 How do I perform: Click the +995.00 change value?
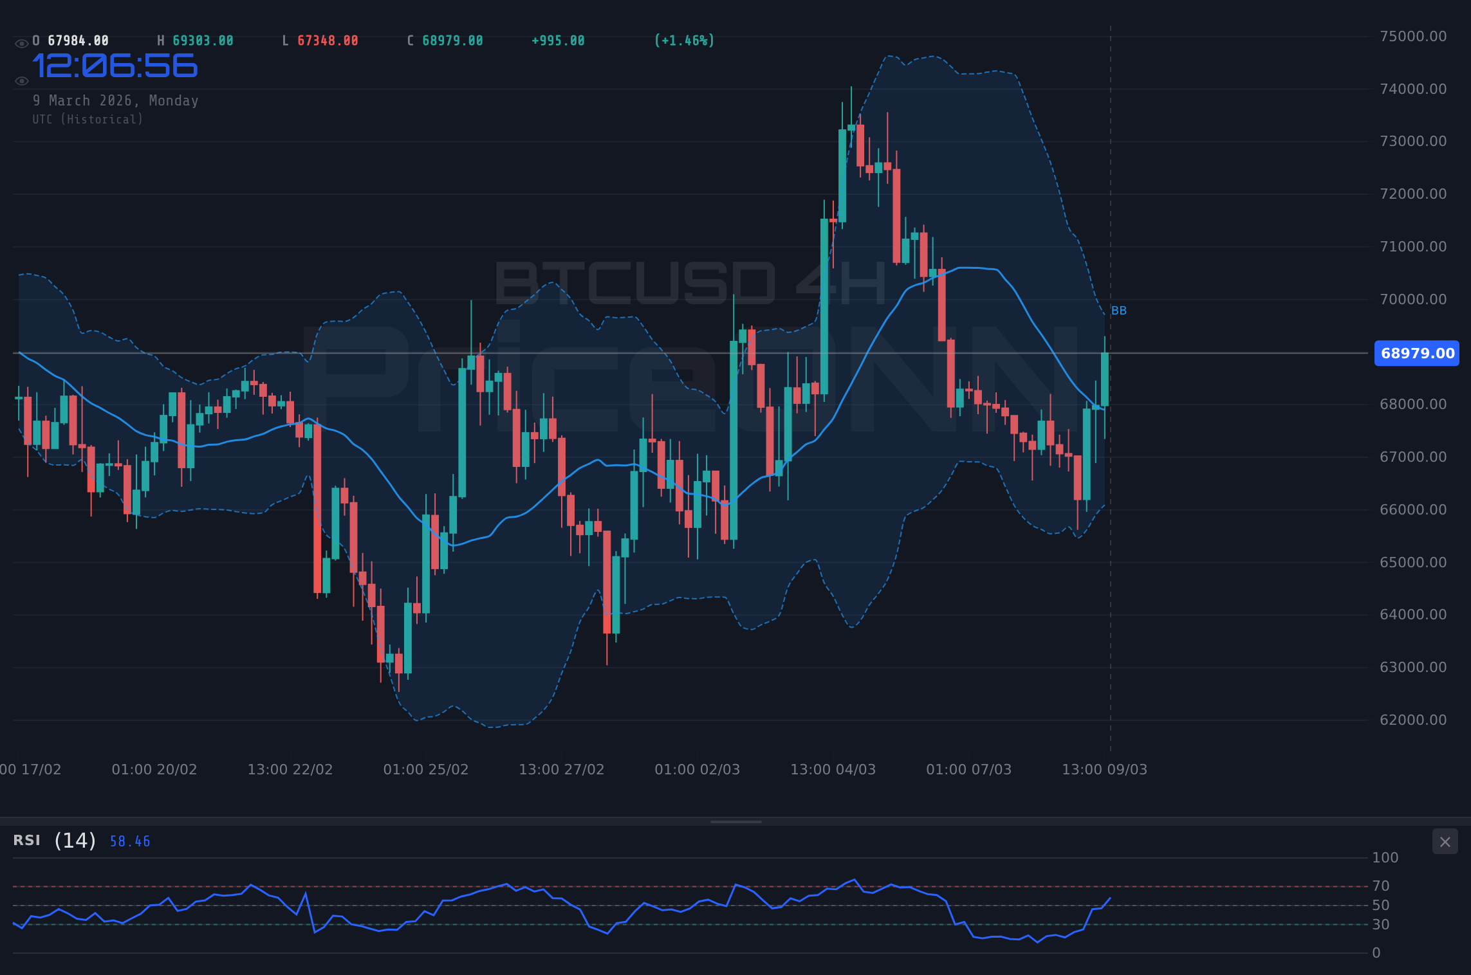[558, 41]
